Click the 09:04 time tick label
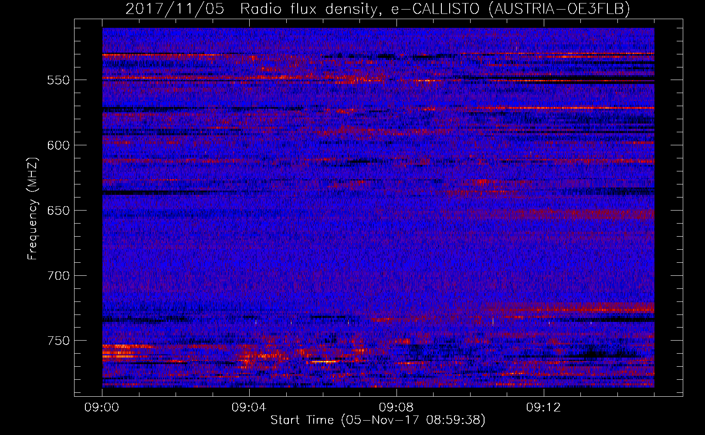The width and height of the screenshot is (705, 435). coord(249,408)
